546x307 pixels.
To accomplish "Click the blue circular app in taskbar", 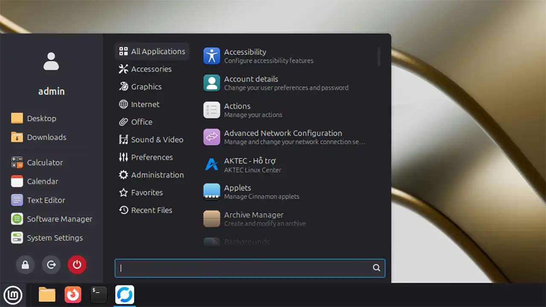I will click(x=125, y=295).
